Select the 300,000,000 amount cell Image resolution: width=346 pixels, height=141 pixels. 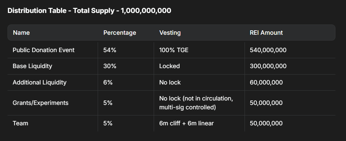pos(268,66)
